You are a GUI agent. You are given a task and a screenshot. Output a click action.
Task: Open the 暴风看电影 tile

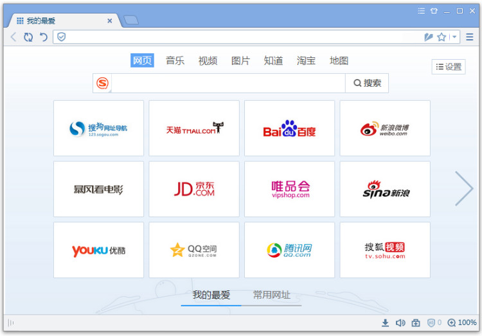pos(99,189)
